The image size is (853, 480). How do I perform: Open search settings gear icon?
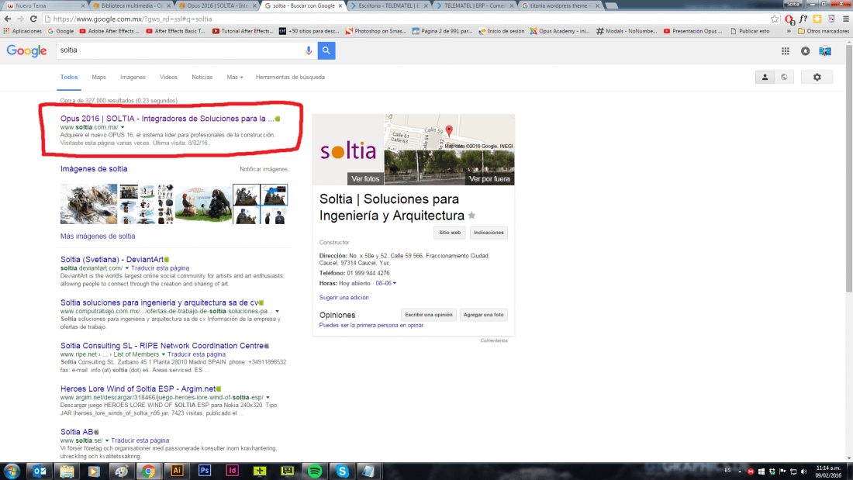coord(817,78)
